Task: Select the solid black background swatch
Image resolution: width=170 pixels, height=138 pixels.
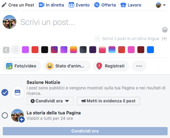Action: 45,50
